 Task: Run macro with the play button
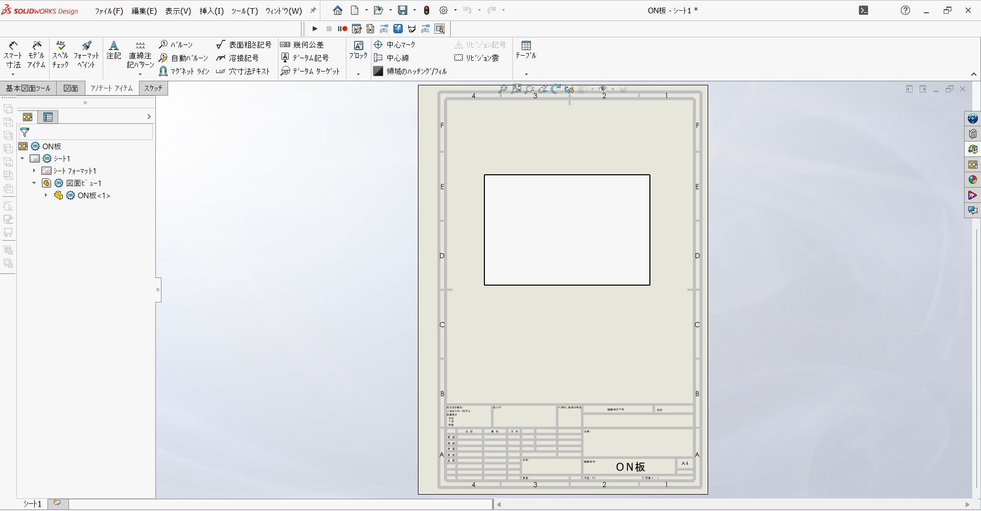315,29
